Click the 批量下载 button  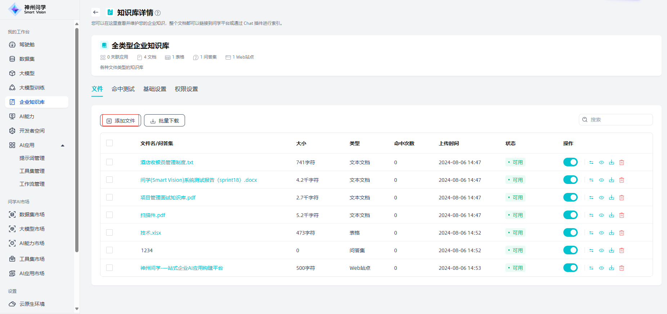[x=165, y=121]
